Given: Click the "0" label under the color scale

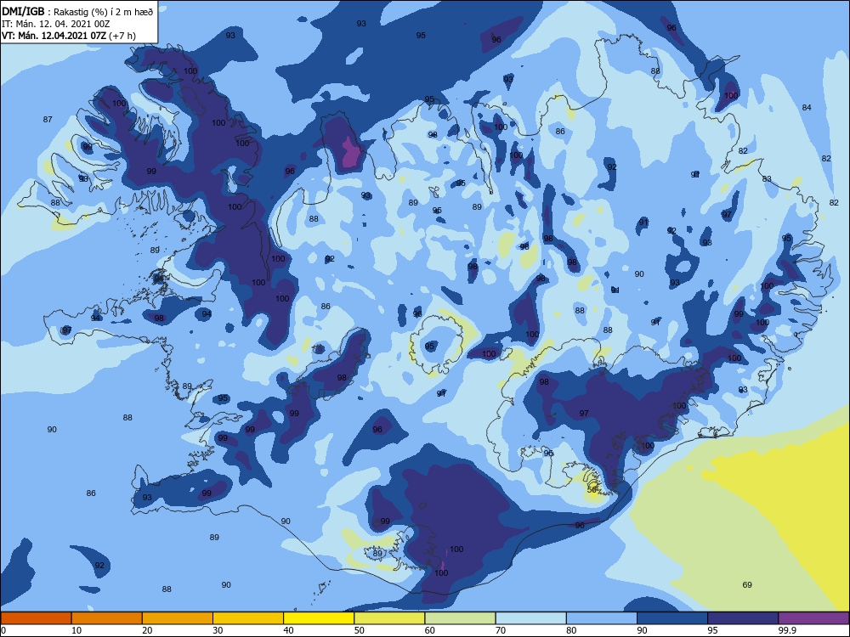Looking at the screenshot, I should coord(3,630).
